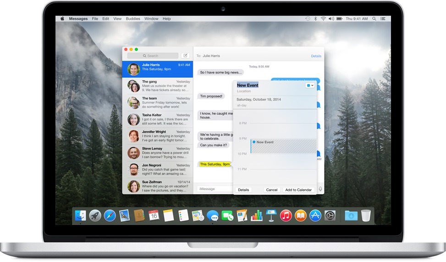Viewport: 446px width, 262px height.
Task: Click the New Event block at 9 PM
Action: [x=283, y=146]
